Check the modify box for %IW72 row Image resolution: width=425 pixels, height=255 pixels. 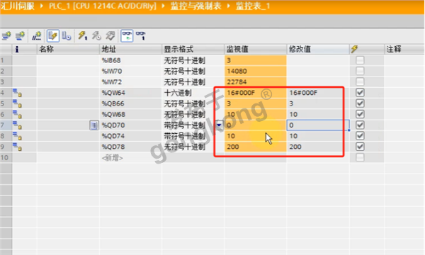pos(360,81)
